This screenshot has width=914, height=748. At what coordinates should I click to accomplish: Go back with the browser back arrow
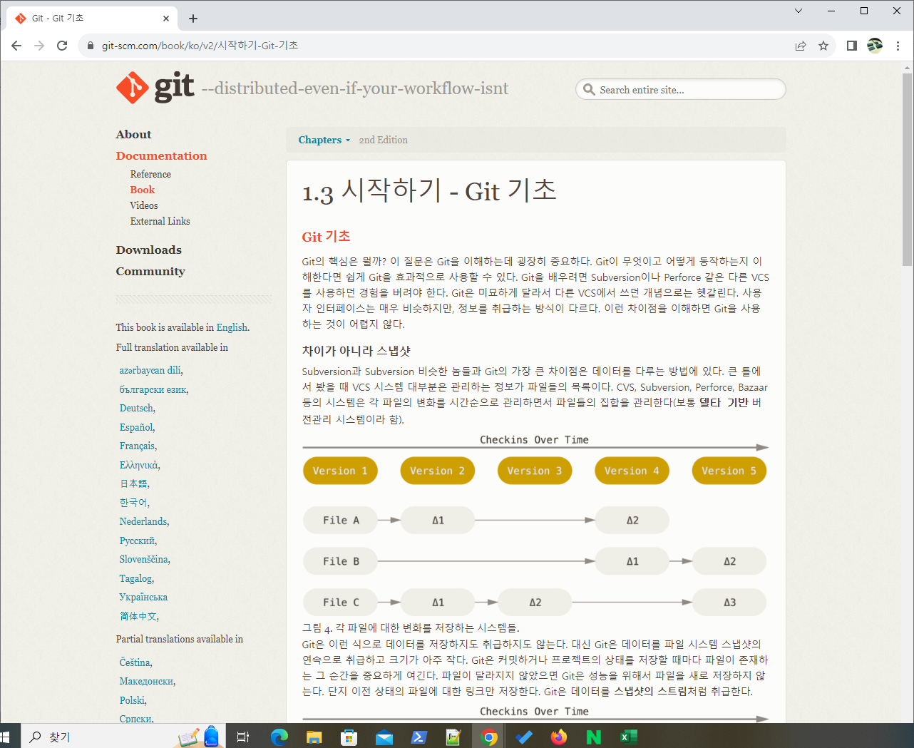[x=16, y=46]
